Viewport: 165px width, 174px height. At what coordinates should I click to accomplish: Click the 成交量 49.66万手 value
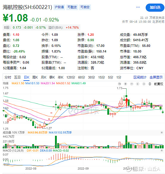tap(140, 35)
